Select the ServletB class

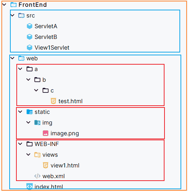[46, 37]
